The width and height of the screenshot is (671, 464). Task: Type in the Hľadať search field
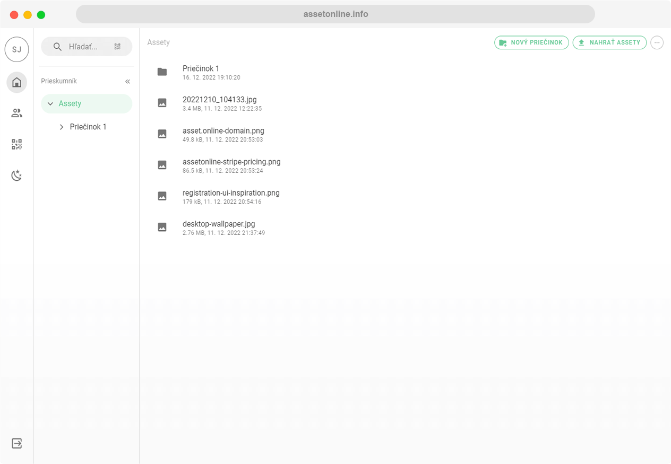tap(85, 47)
